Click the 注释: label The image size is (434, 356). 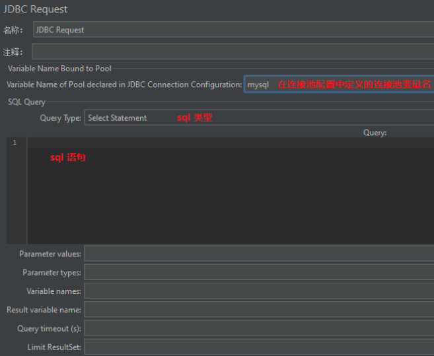13,52
